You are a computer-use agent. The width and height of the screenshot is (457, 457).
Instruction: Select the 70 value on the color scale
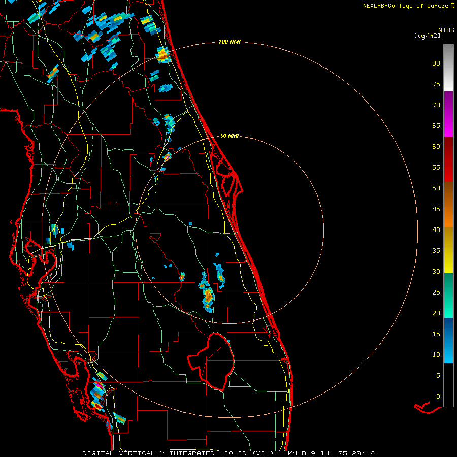pyautogui.click(x=436, y=105)
